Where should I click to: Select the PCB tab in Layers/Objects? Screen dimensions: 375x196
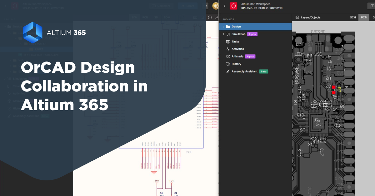[x=364, y=17]
